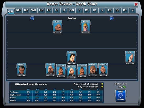
Task: Select the HB1 halfback player card
Action: tap(57, 27)
